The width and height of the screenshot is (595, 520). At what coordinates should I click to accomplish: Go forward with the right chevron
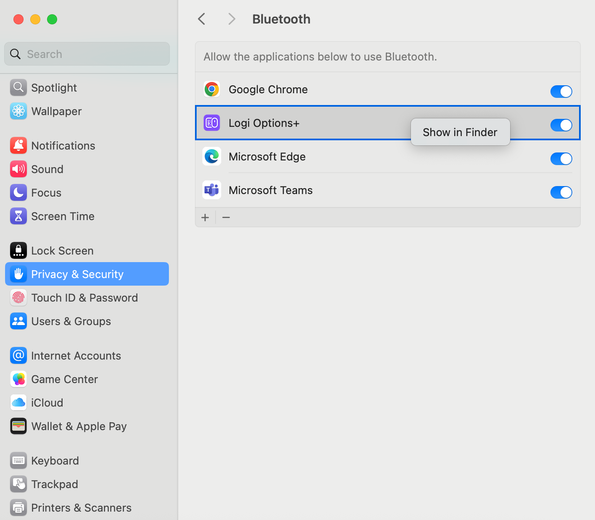point(232,19)
